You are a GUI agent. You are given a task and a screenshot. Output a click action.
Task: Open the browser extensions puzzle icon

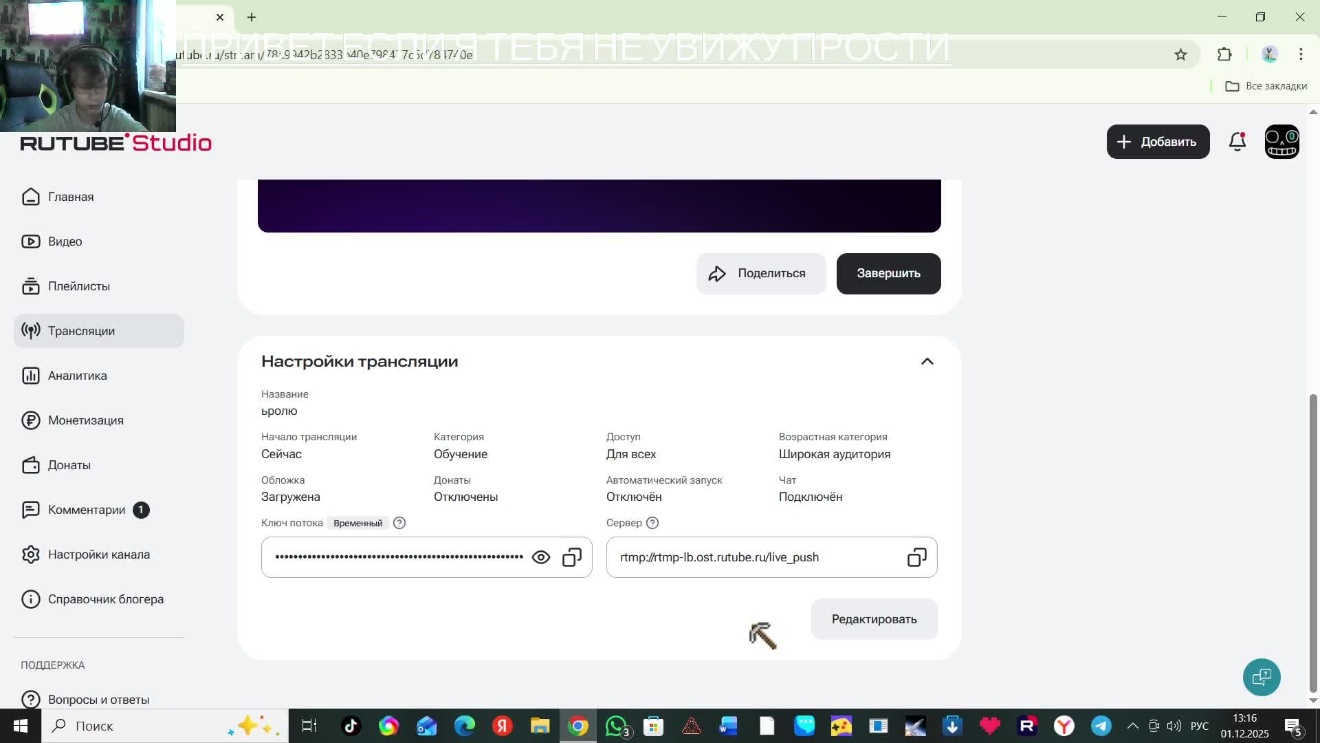1224,54
